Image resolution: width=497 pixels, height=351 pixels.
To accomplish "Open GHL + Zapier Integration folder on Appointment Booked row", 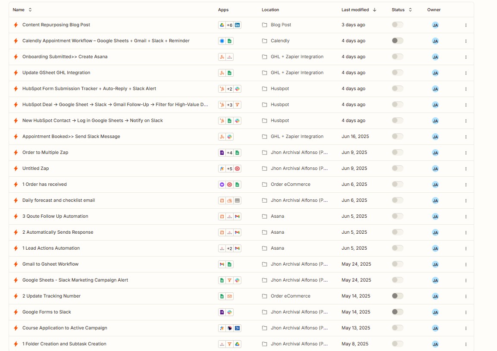I will (x=297, y=137).
